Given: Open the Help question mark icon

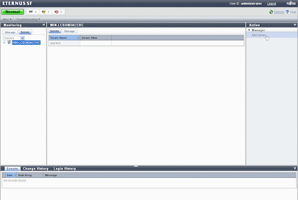Looking at the screenshot, I should pyautogui.click(x=287, y=12).
